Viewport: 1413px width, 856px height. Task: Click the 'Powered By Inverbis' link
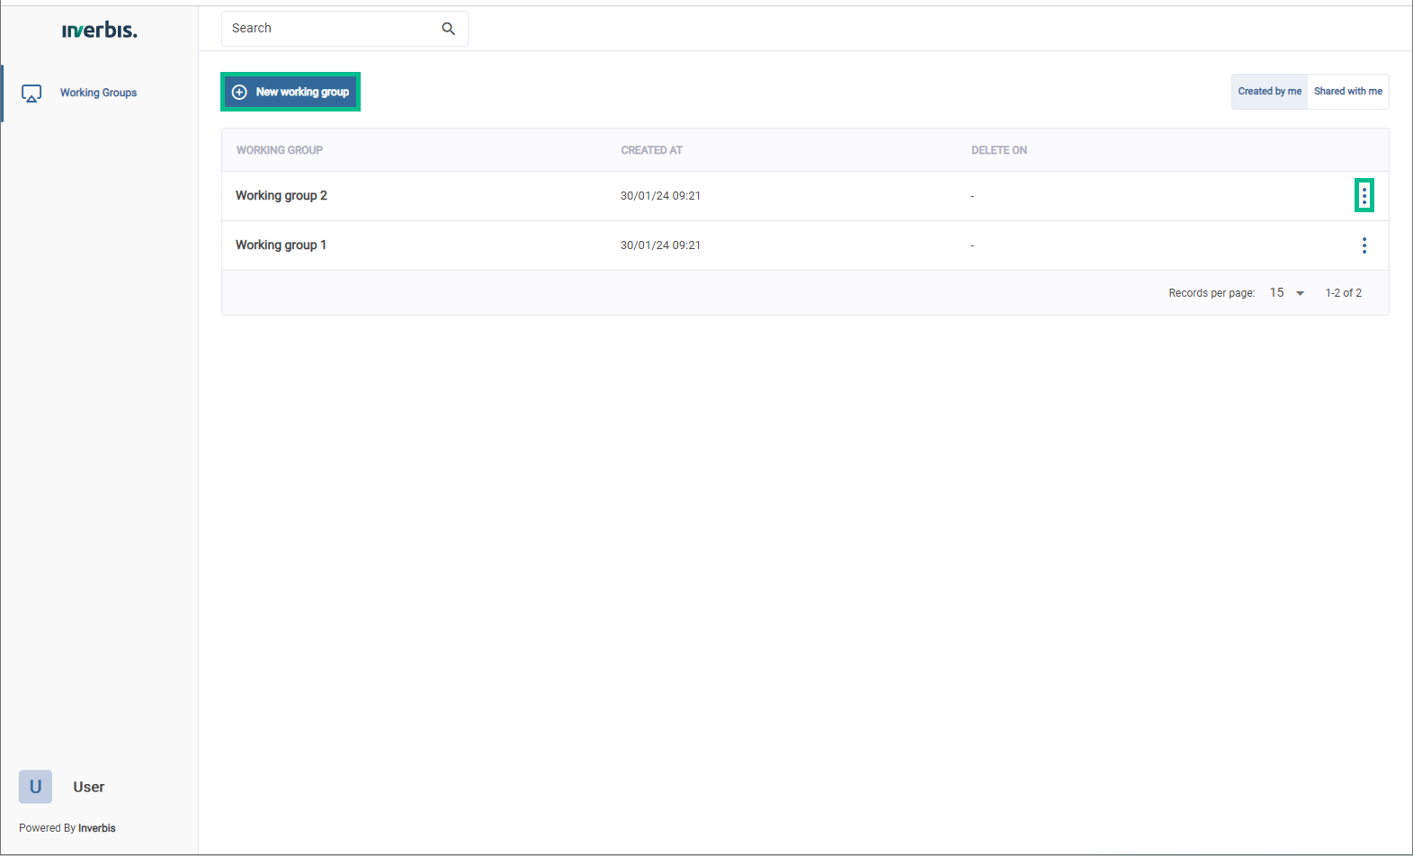coord(67,828)
